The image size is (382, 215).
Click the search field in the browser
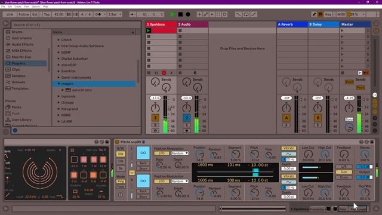click(76, 25)
